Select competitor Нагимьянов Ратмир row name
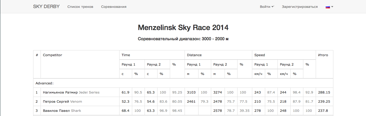The image size is (366, 116). pyautogui.click(x=60, y=92)
